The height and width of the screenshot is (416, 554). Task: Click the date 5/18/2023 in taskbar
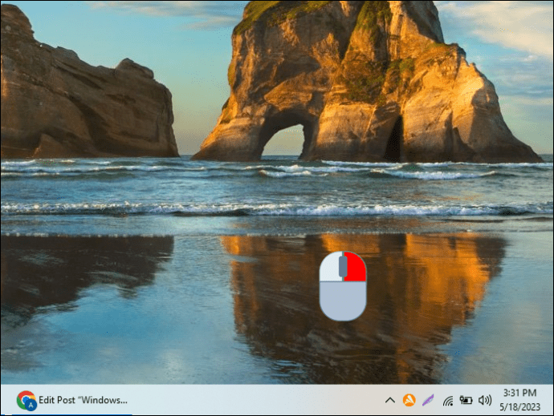pyautogui.click(x=519, y=407)
